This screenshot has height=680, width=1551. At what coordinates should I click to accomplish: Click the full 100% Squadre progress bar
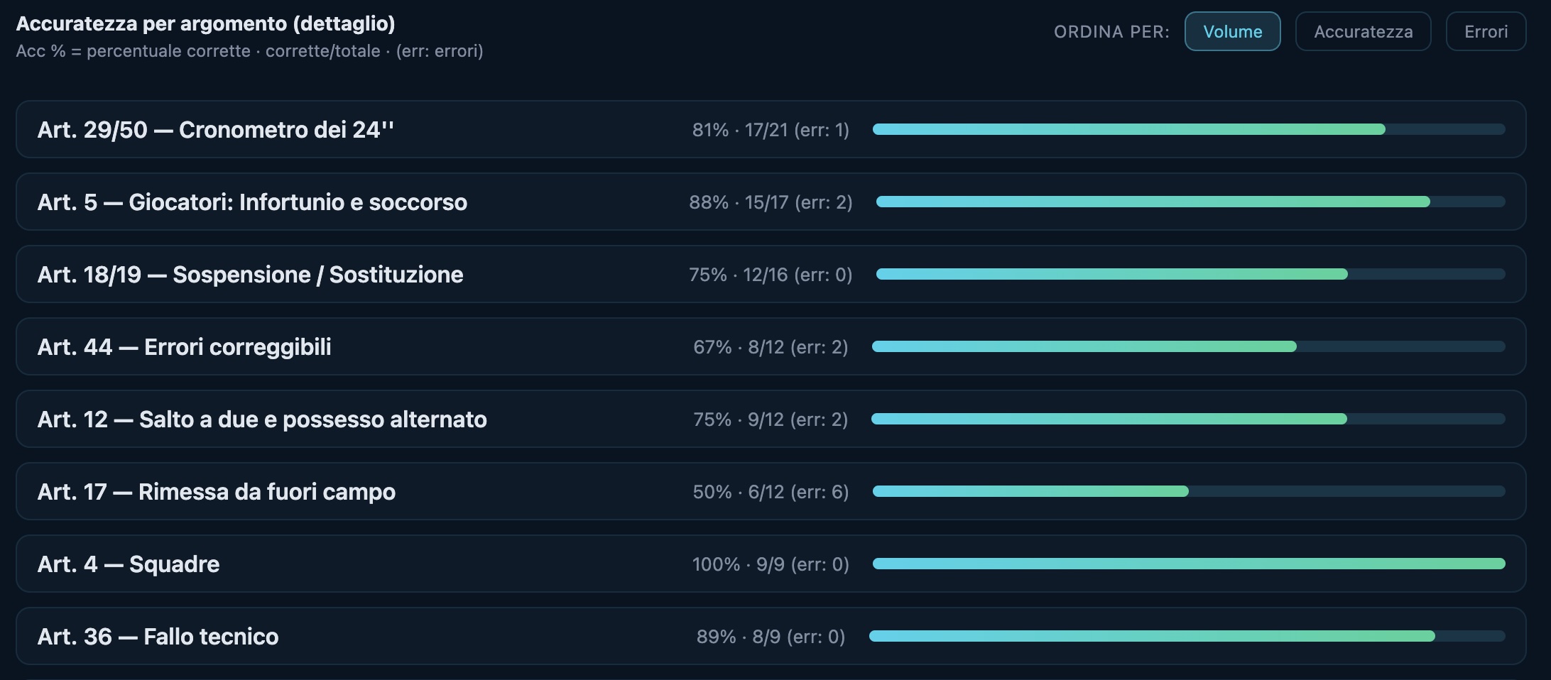1188,564
